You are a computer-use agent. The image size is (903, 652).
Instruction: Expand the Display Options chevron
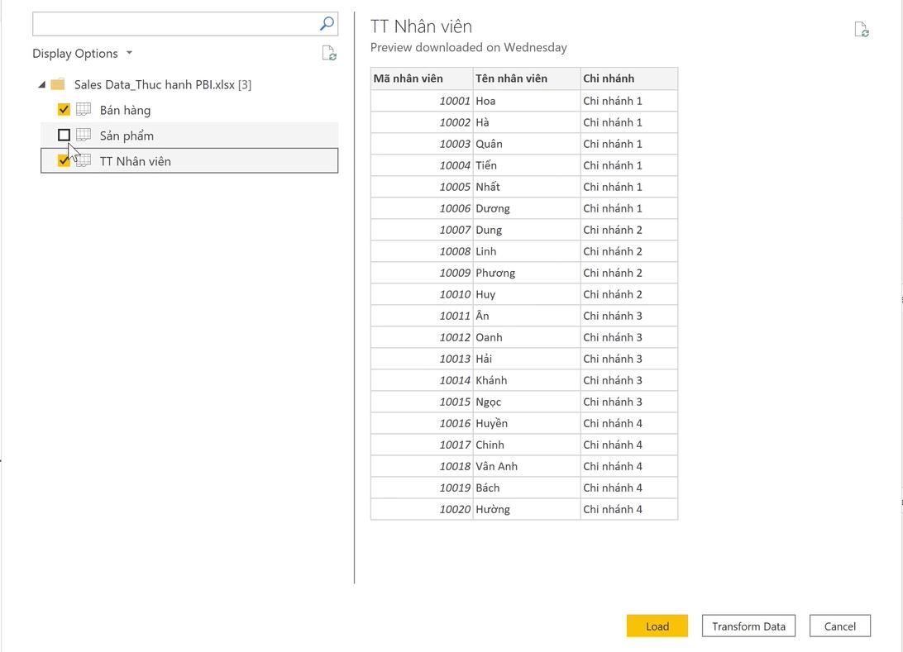(x=128, y=53)
